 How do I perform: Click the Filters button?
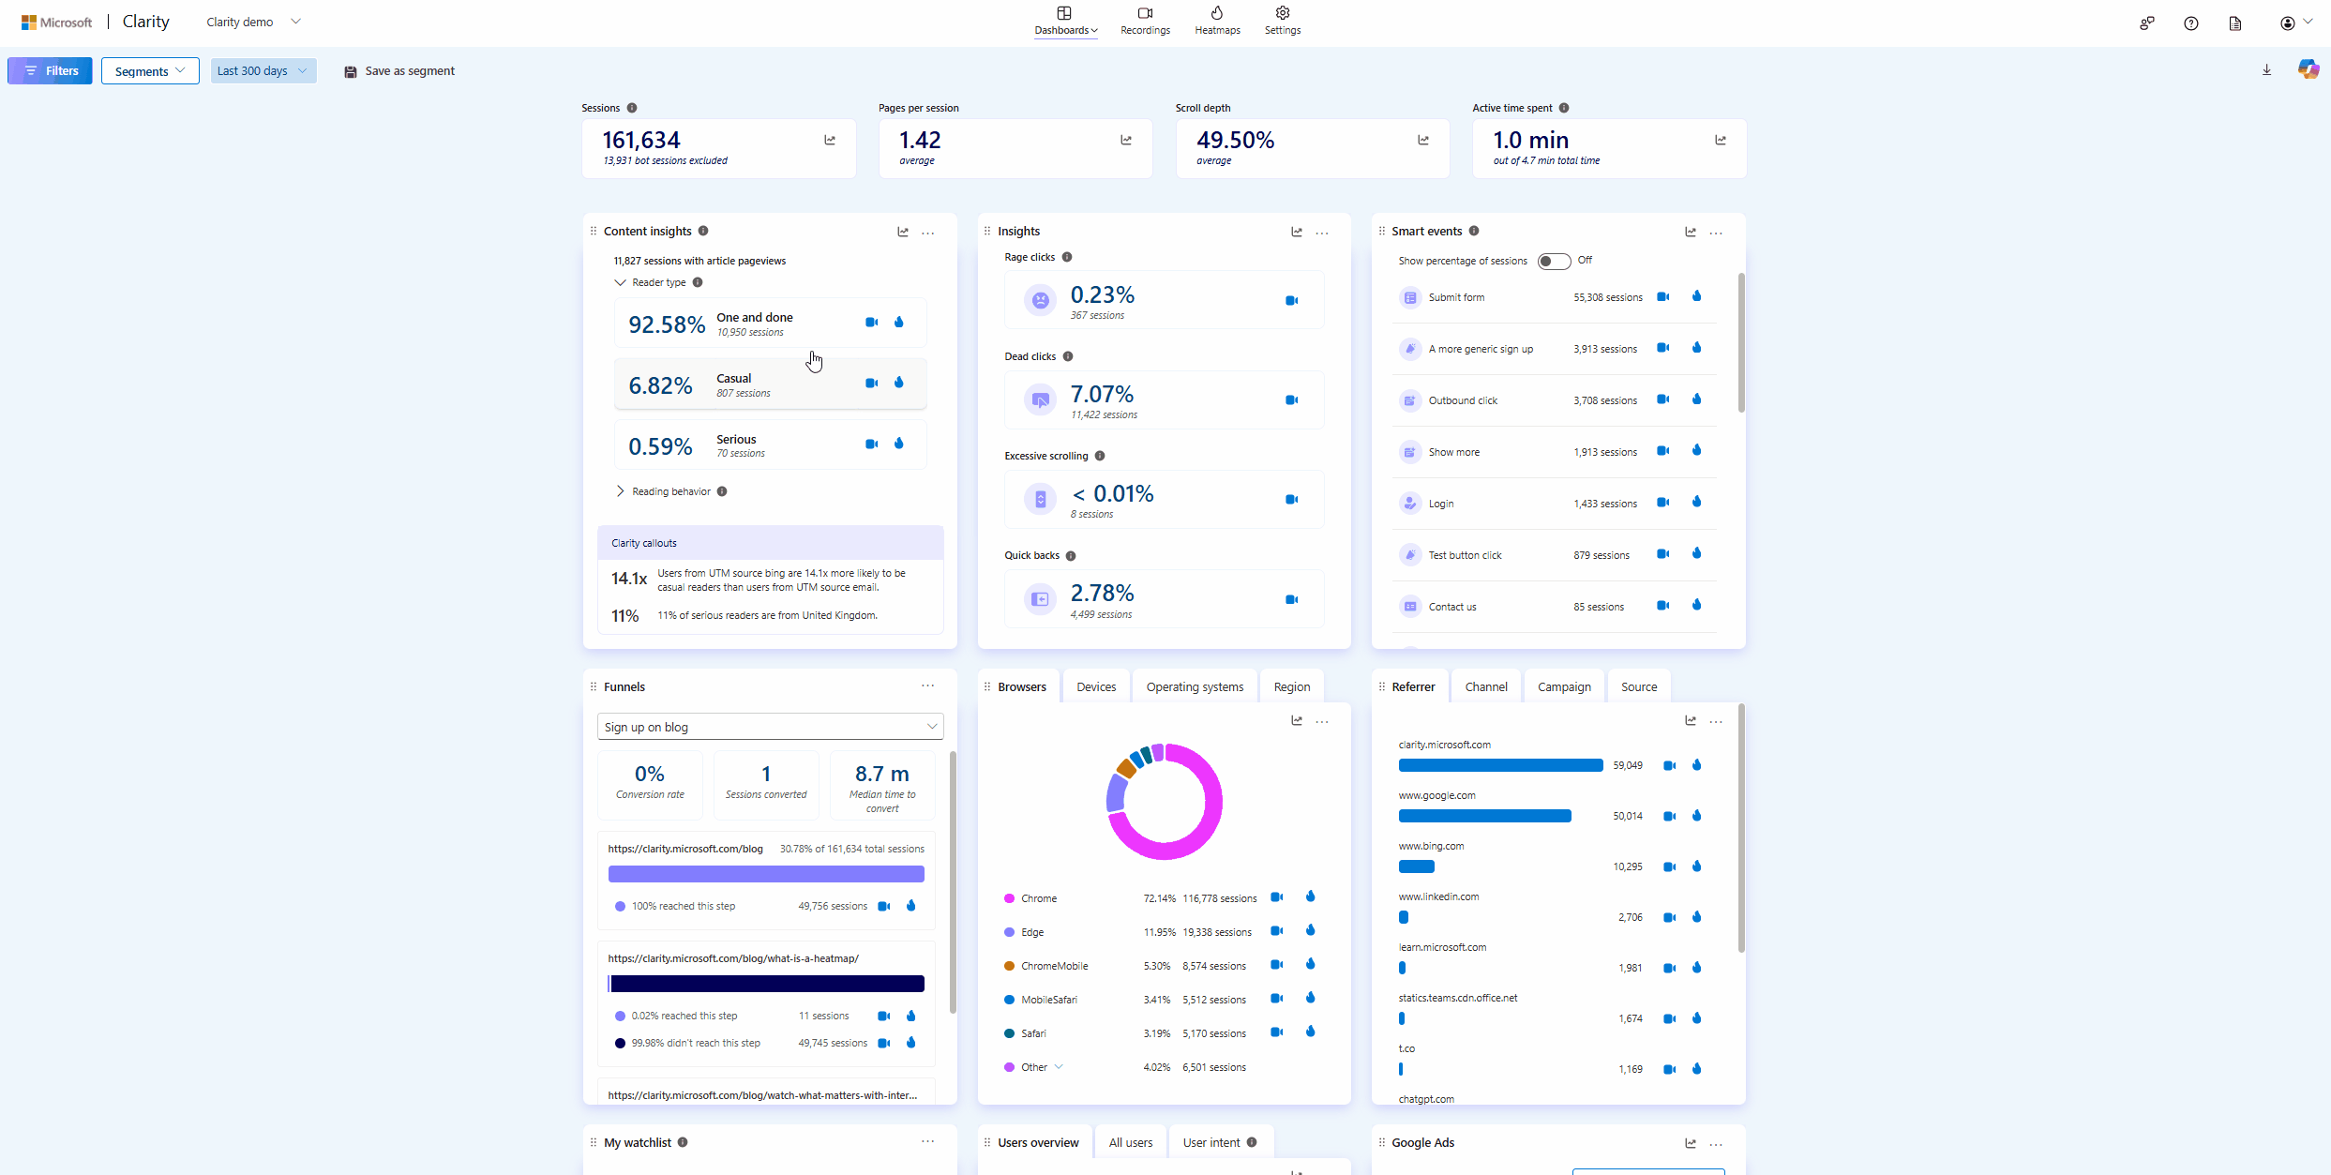tap(50, 70)
